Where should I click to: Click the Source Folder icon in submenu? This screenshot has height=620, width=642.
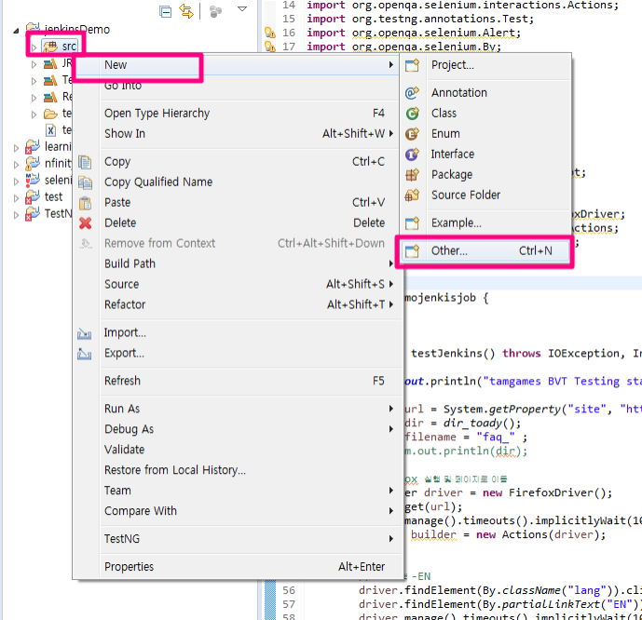click(x=413, y=195)
